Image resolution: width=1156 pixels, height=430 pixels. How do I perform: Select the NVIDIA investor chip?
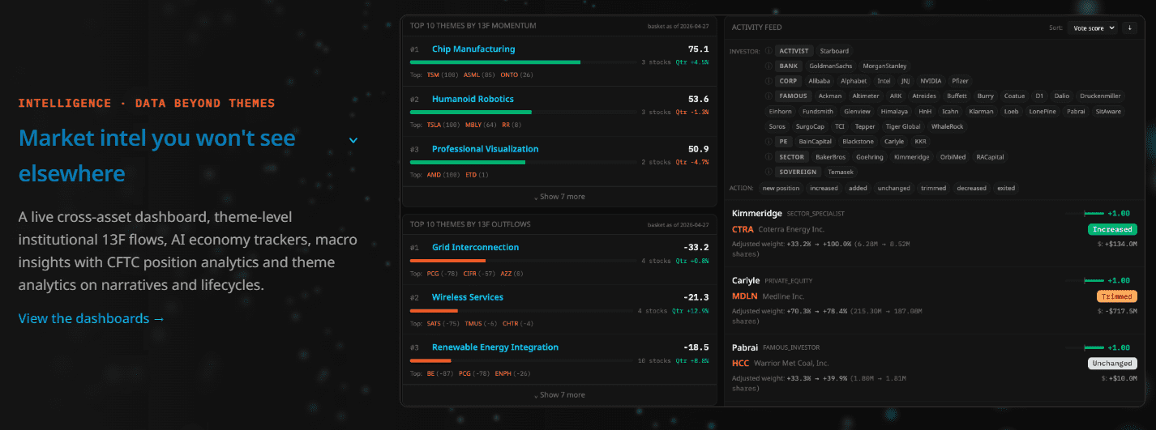931,81
